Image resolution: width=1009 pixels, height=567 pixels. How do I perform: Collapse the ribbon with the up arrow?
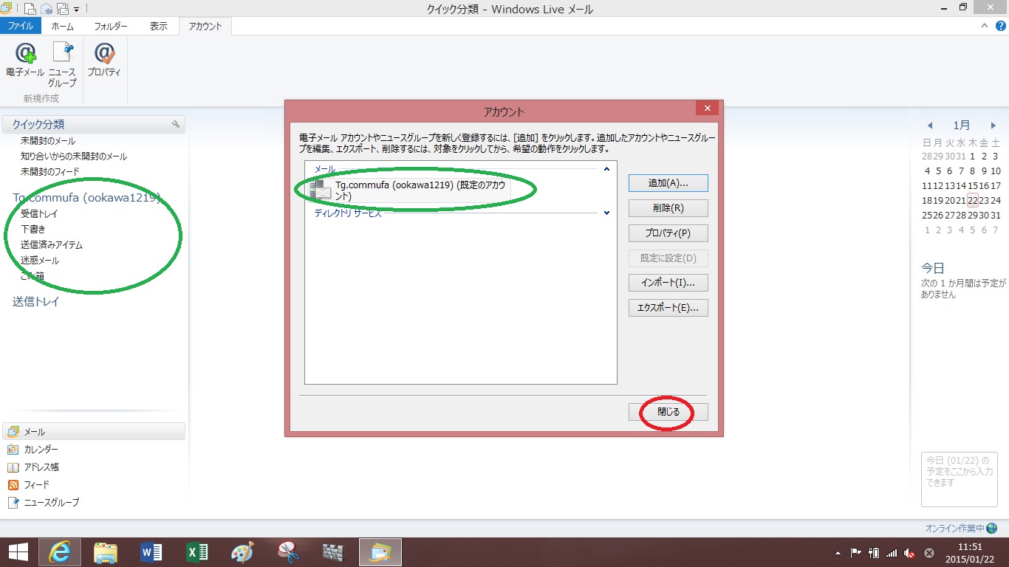(x=984, y=26)
